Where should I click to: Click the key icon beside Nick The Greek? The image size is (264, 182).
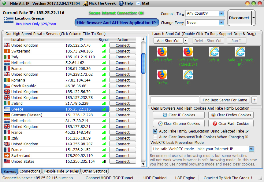[x=85, y=3]
